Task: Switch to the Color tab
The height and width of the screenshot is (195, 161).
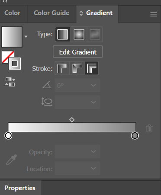Action: click(13, 13)
